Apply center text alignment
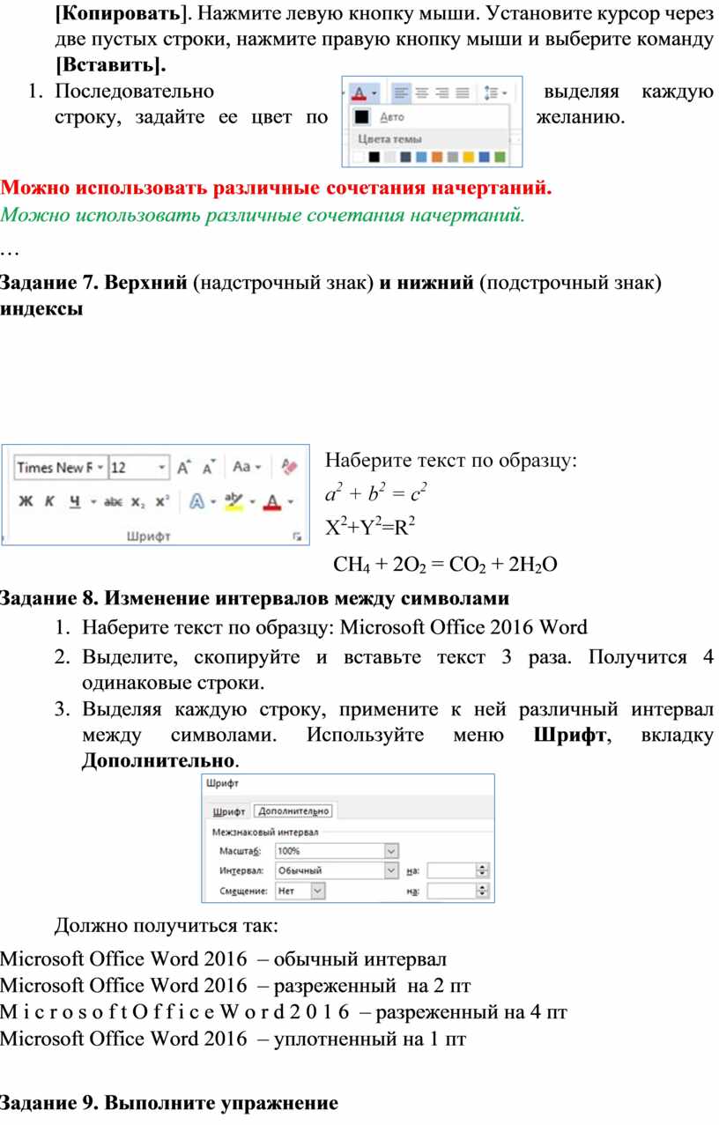The image size is (719, 1125). (x=422, y=93)
